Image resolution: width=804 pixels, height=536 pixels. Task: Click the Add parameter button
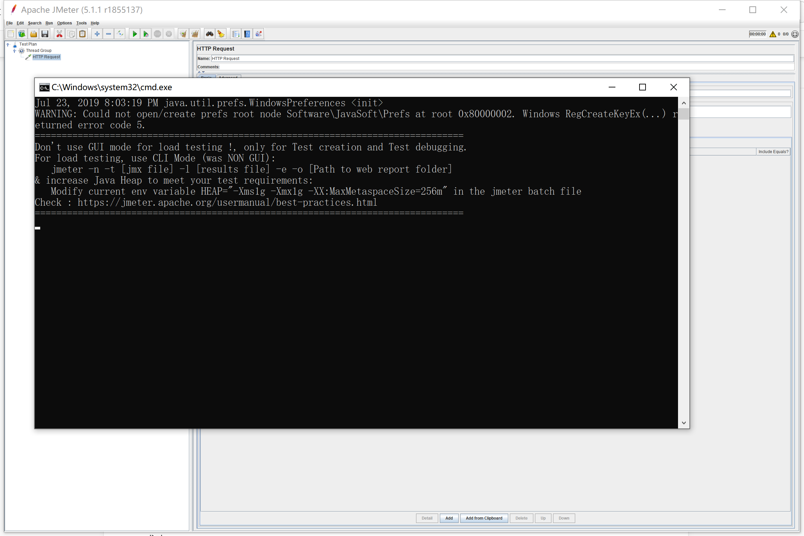coord(449,518)
